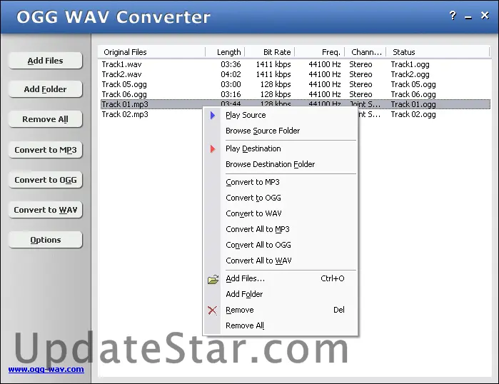This screenshot has height=384, width=499.
Task: Click the Convert to OGG sidebar button
Action: pyautogui.click(x=45, y=180)
